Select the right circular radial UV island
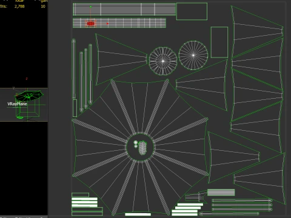 (193, 55)
